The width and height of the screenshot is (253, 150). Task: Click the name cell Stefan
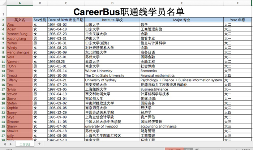tap(20, 103)
